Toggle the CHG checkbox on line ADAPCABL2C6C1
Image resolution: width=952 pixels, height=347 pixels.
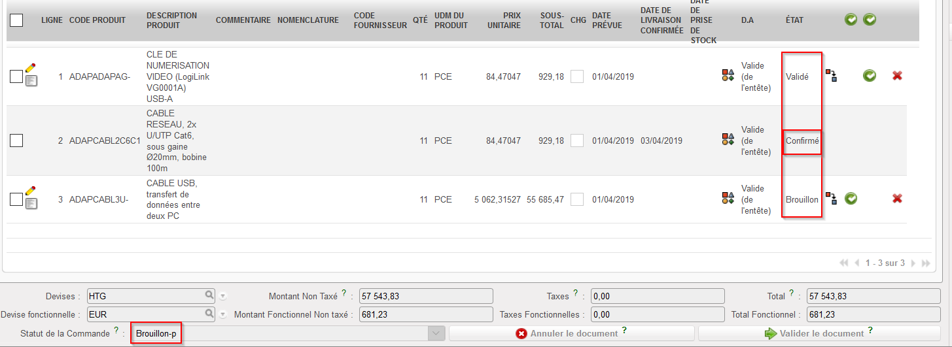(577, 140)
